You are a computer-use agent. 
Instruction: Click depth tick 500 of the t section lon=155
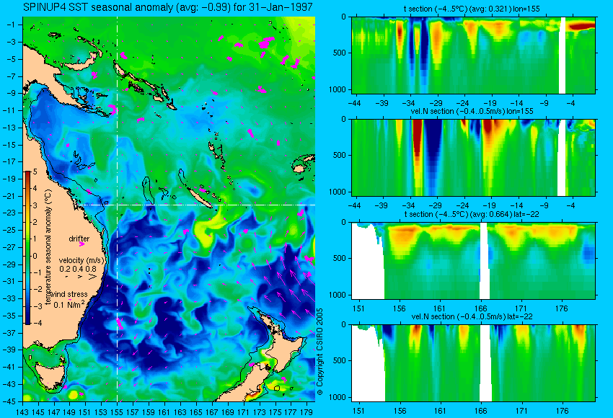340,53
